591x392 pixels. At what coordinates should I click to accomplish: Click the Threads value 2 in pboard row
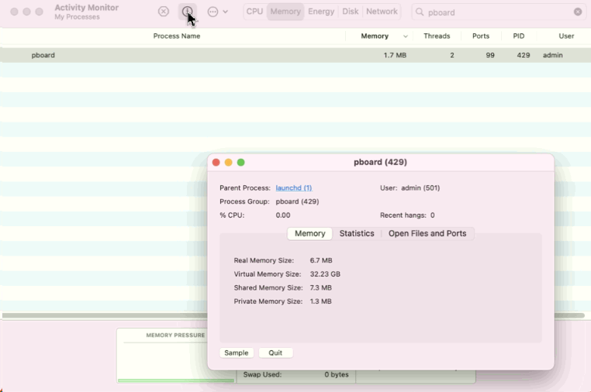(x=452, y=55)
